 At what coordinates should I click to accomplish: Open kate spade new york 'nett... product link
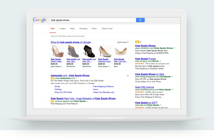pyautogui.click(x=73, y=60)
